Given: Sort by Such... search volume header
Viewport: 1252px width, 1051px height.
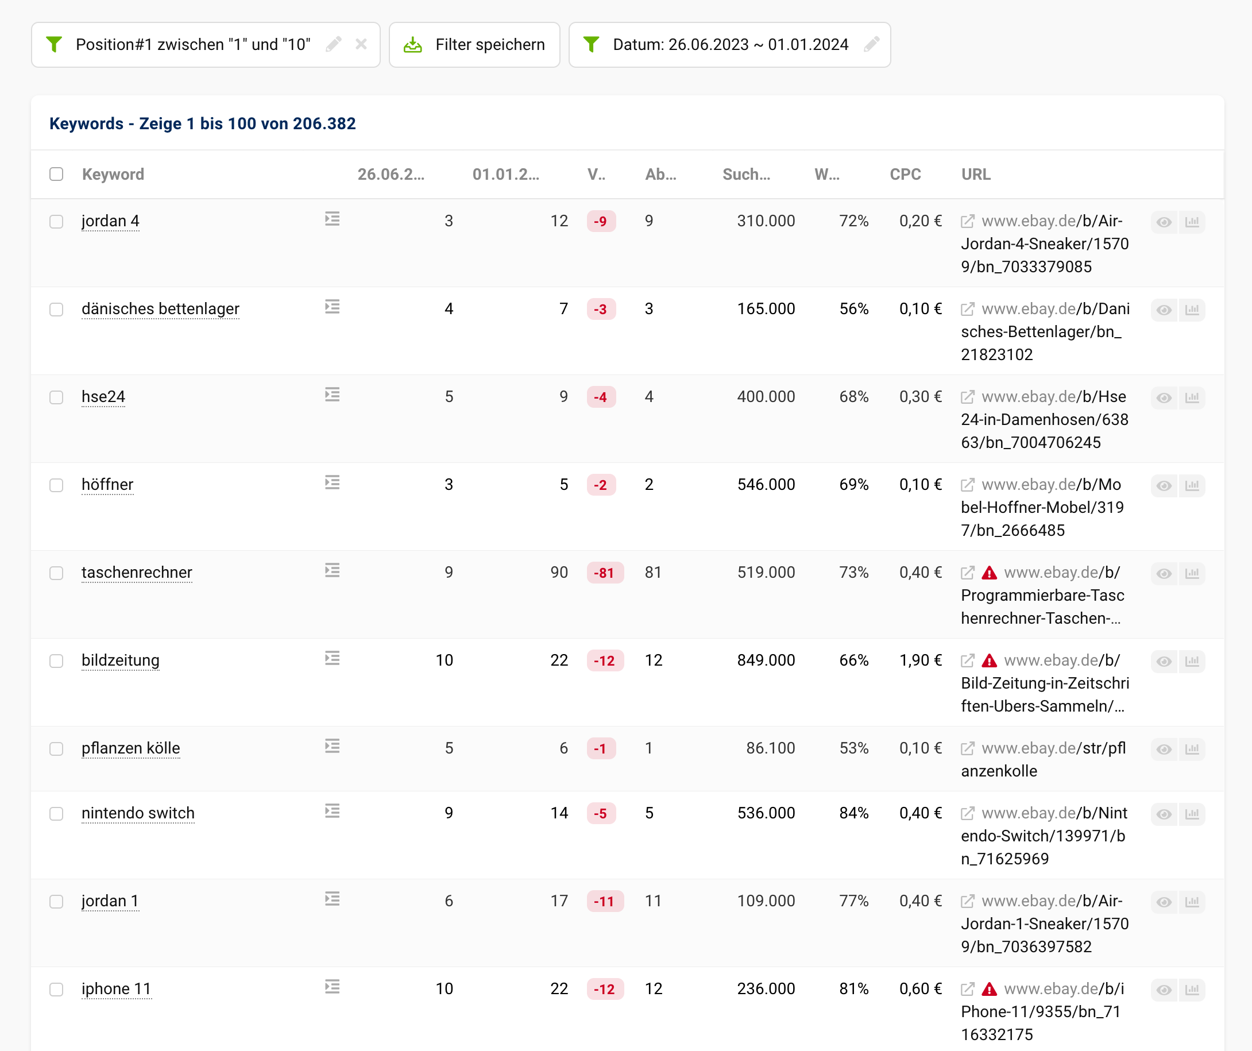Looking at the screenshot, I should (747, 174).
